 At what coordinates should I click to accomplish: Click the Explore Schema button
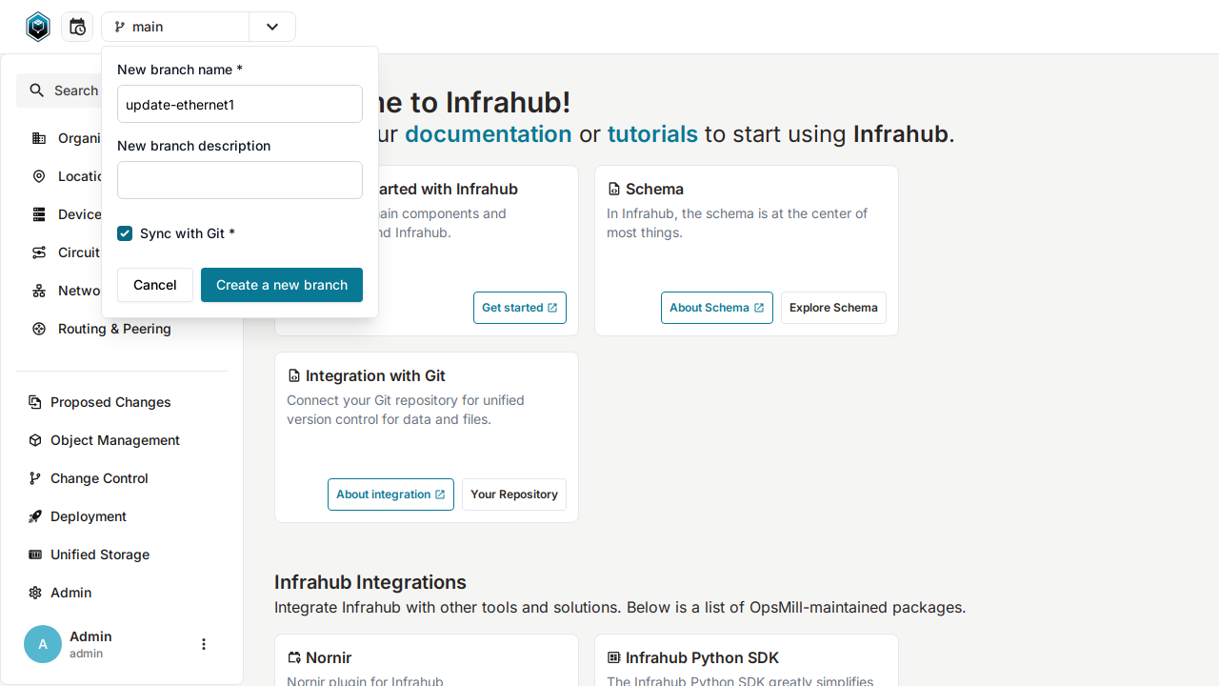[x=833, y=307]
